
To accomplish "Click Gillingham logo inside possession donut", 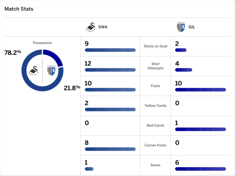I will (x=51, y=71).
